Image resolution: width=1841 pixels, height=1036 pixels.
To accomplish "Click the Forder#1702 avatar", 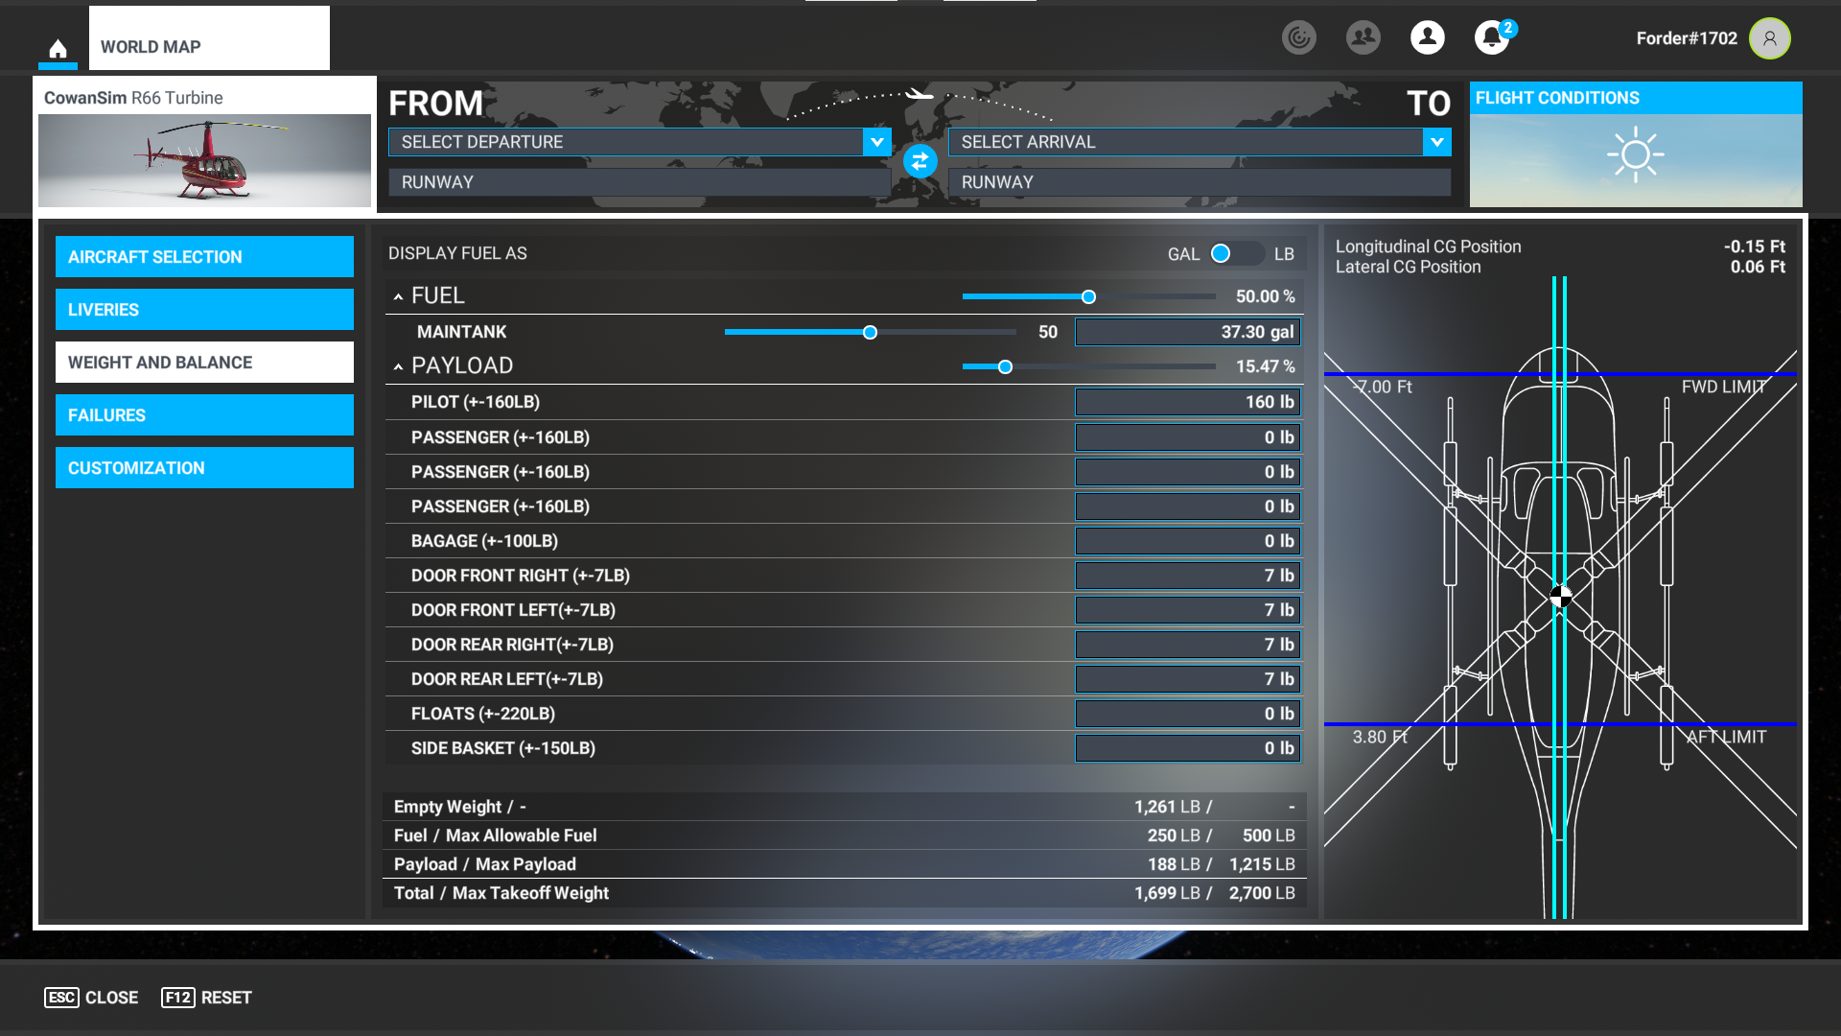I will (x=1769, y=38).
